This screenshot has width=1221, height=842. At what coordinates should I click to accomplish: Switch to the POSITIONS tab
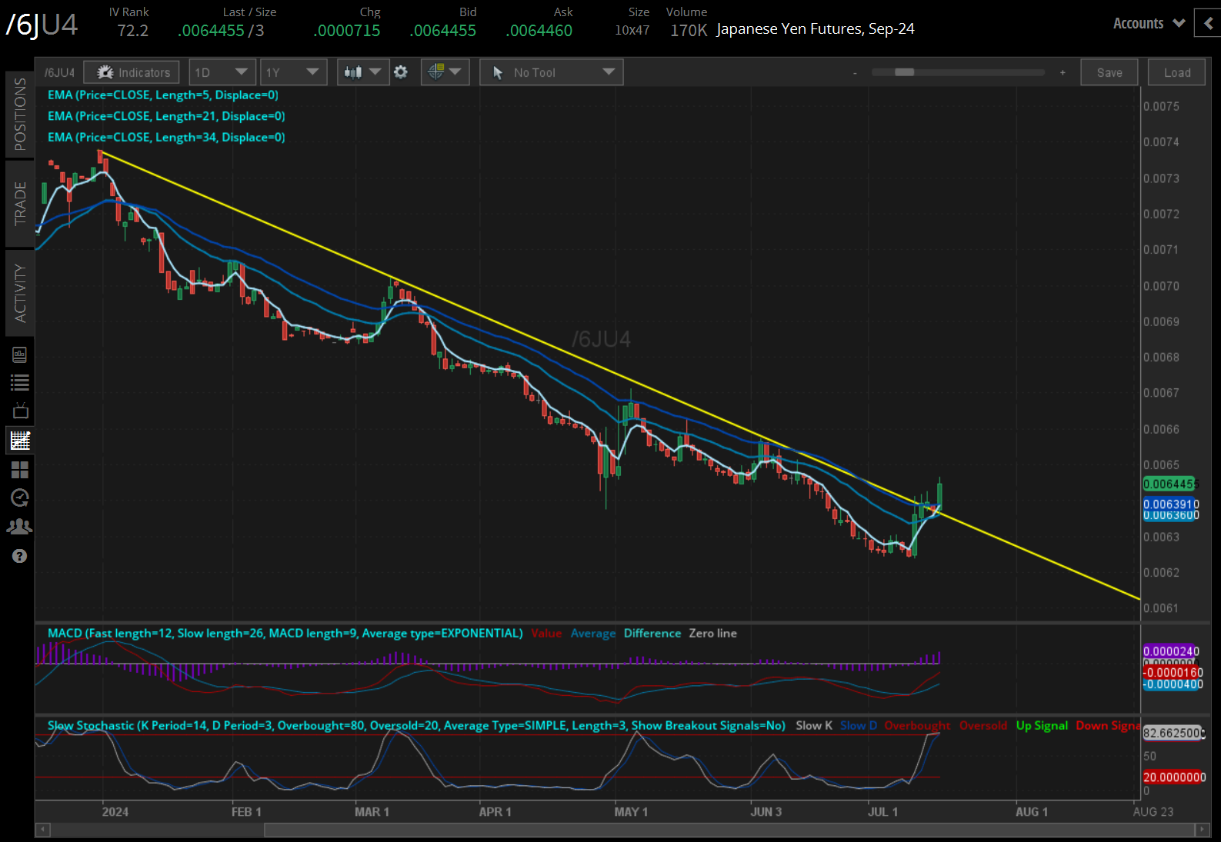click(x=20, y=114)
